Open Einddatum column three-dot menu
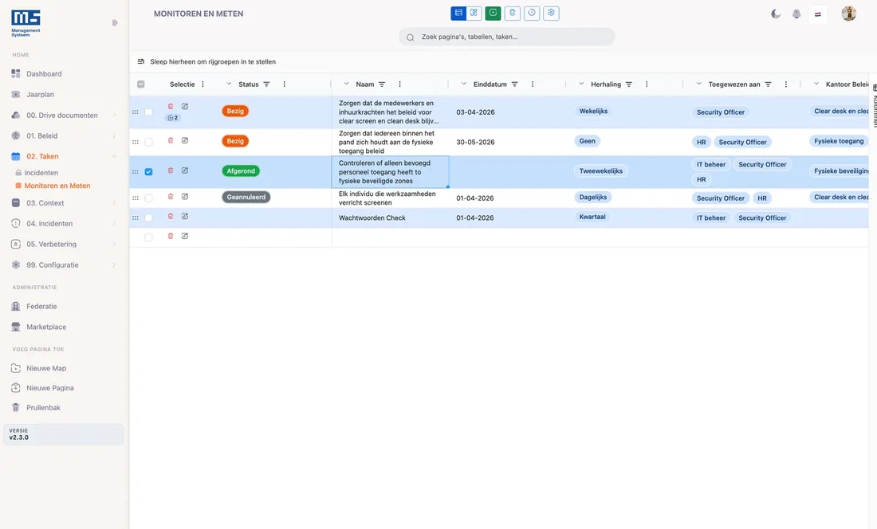The image size is (877, 529). tap(533, 84)
